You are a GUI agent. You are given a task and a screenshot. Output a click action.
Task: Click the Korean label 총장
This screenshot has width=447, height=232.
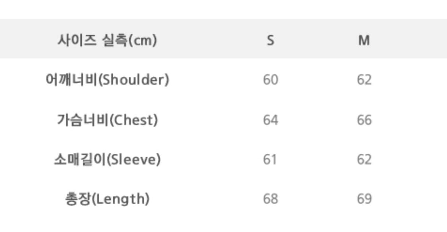(x=77, y=199)
